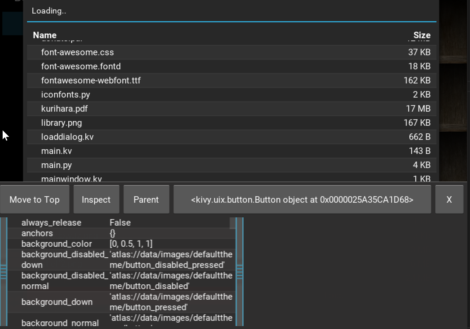Screen dimensions: 470x329
Task: Click the Size column header
Action: 422,35
